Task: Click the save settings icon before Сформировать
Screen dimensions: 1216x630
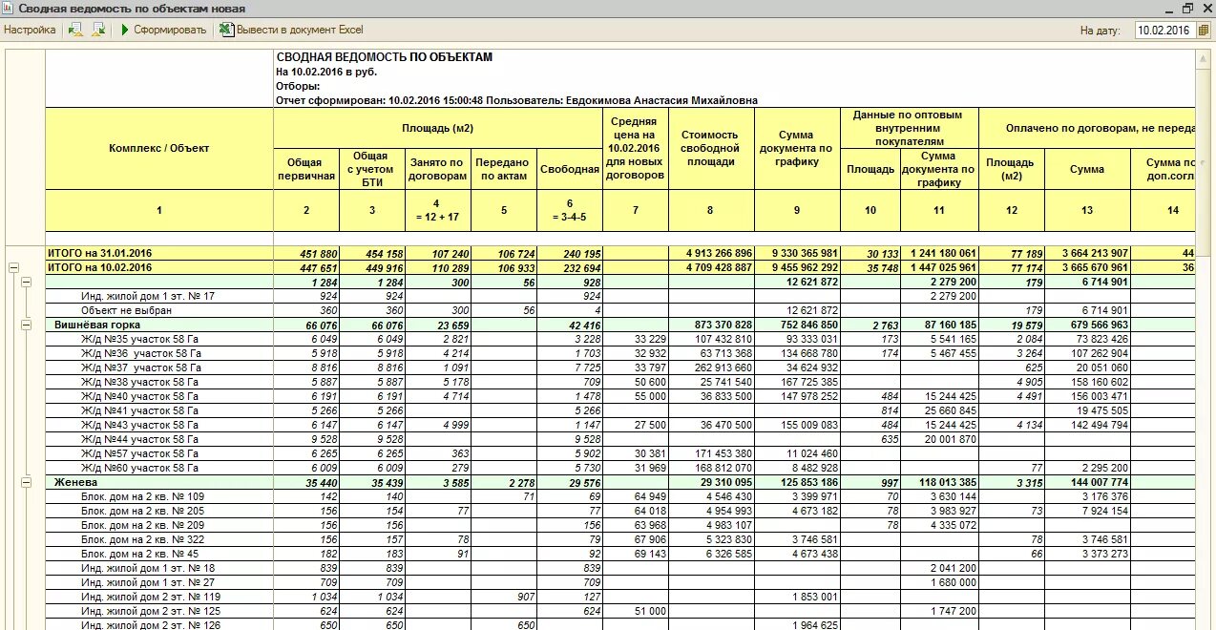Action: [x=98, y=30]
